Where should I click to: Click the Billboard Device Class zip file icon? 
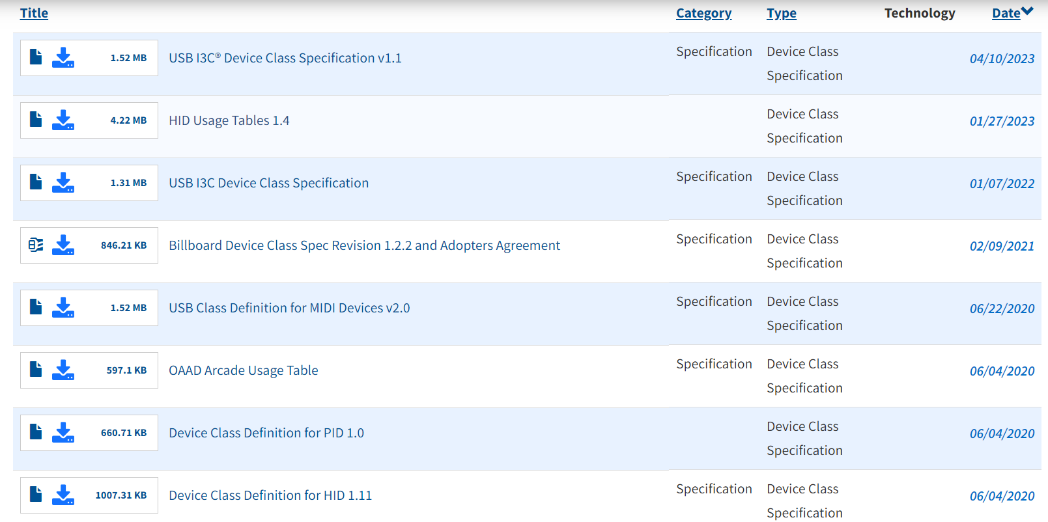pos(36,245)
